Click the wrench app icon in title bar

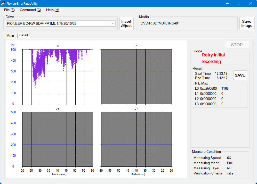3,3
